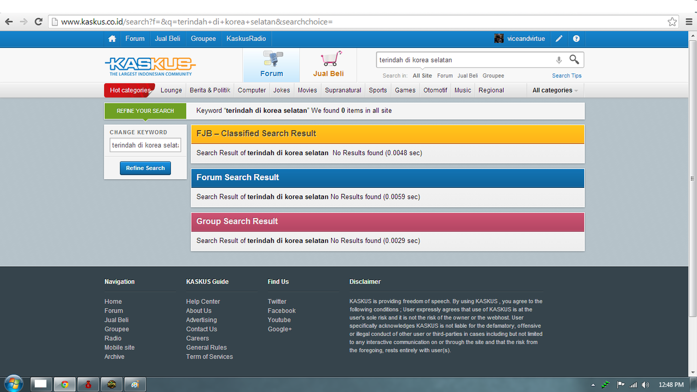Click the KASKUS logo
The image size is (697, 392).
click(x=150, y=66)
